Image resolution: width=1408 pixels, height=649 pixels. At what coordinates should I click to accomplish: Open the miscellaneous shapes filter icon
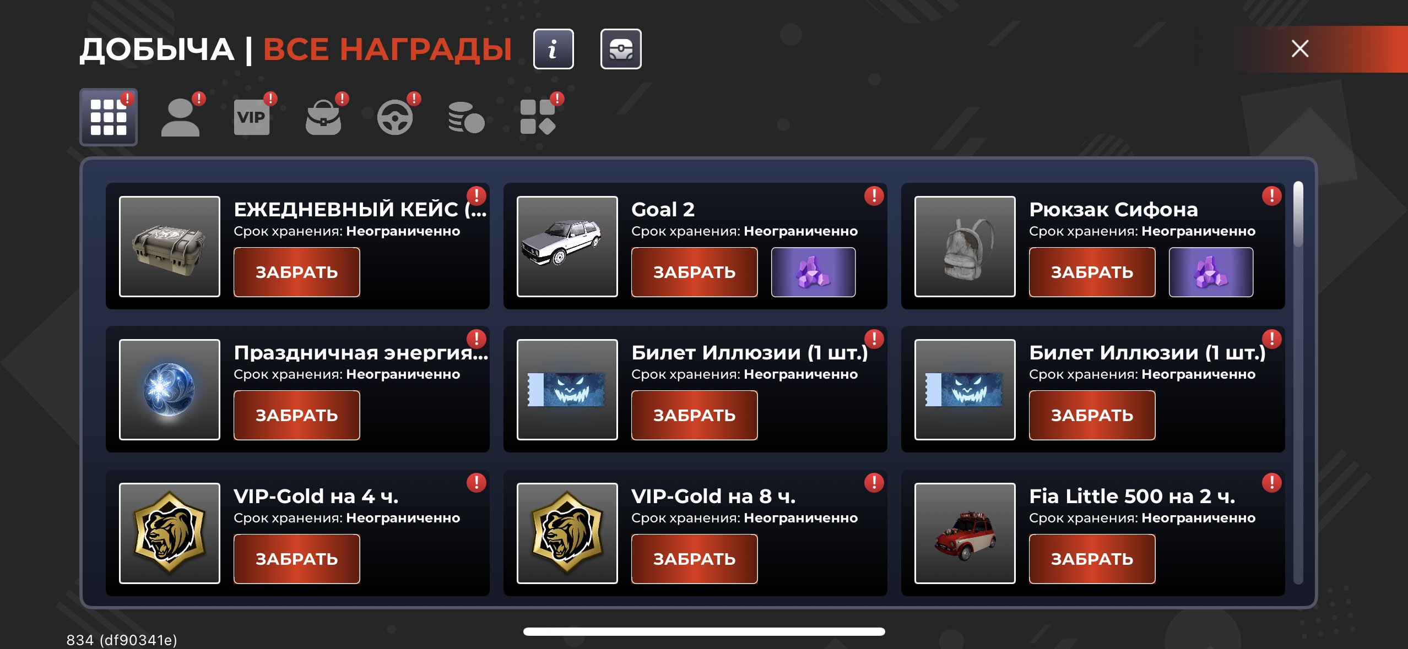pos(538,117)
